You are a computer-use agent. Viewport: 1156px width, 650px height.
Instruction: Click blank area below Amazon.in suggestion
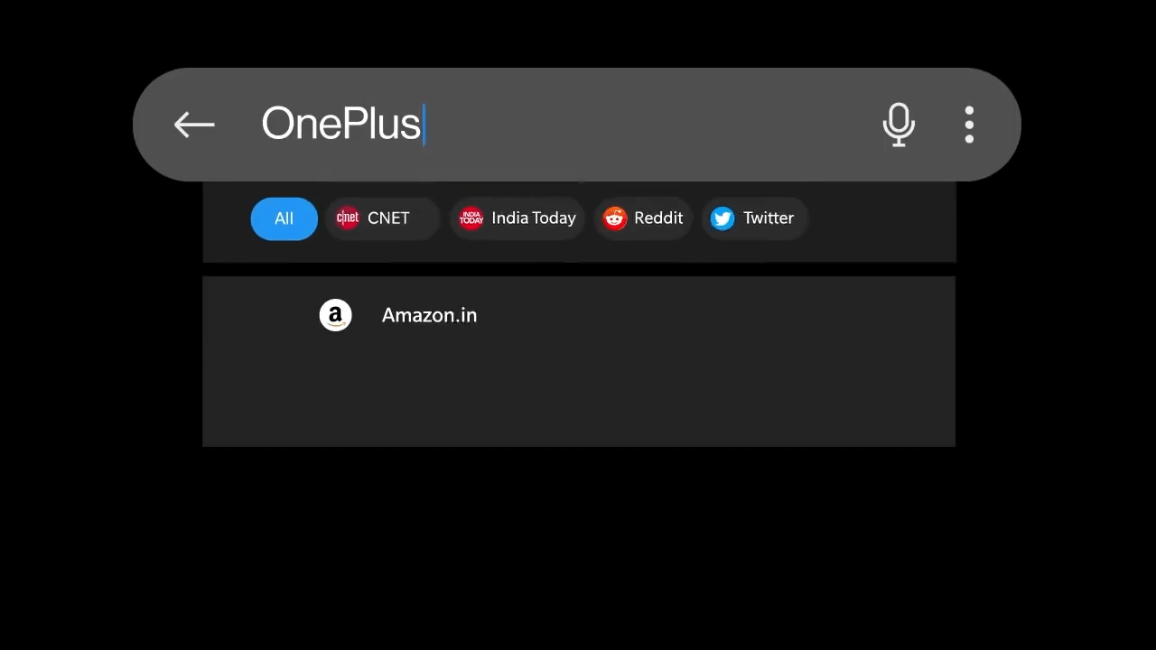tap(578, 397)
